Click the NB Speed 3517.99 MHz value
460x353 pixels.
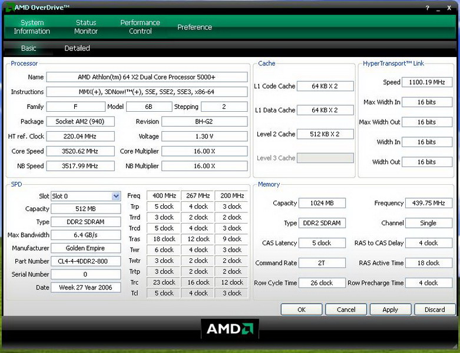tap(80, 166)
